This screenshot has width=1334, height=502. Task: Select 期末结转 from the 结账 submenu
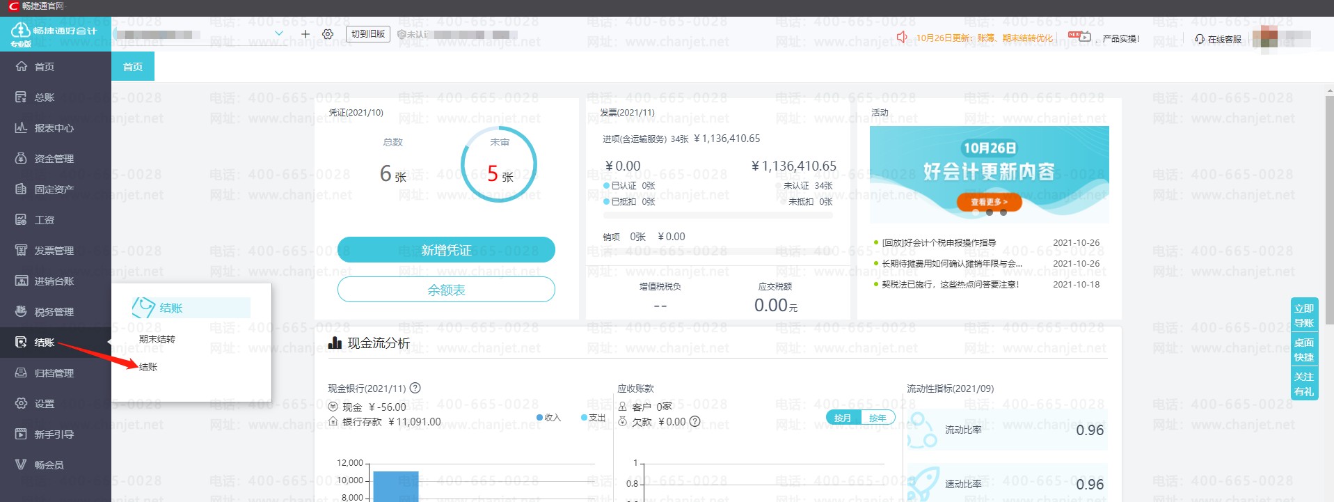[x=157, y=339]
